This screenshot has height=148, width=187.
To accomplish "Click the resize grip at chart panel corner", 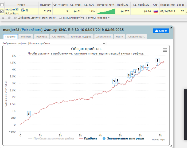I will pyautogui.click(x=171, y=146).
